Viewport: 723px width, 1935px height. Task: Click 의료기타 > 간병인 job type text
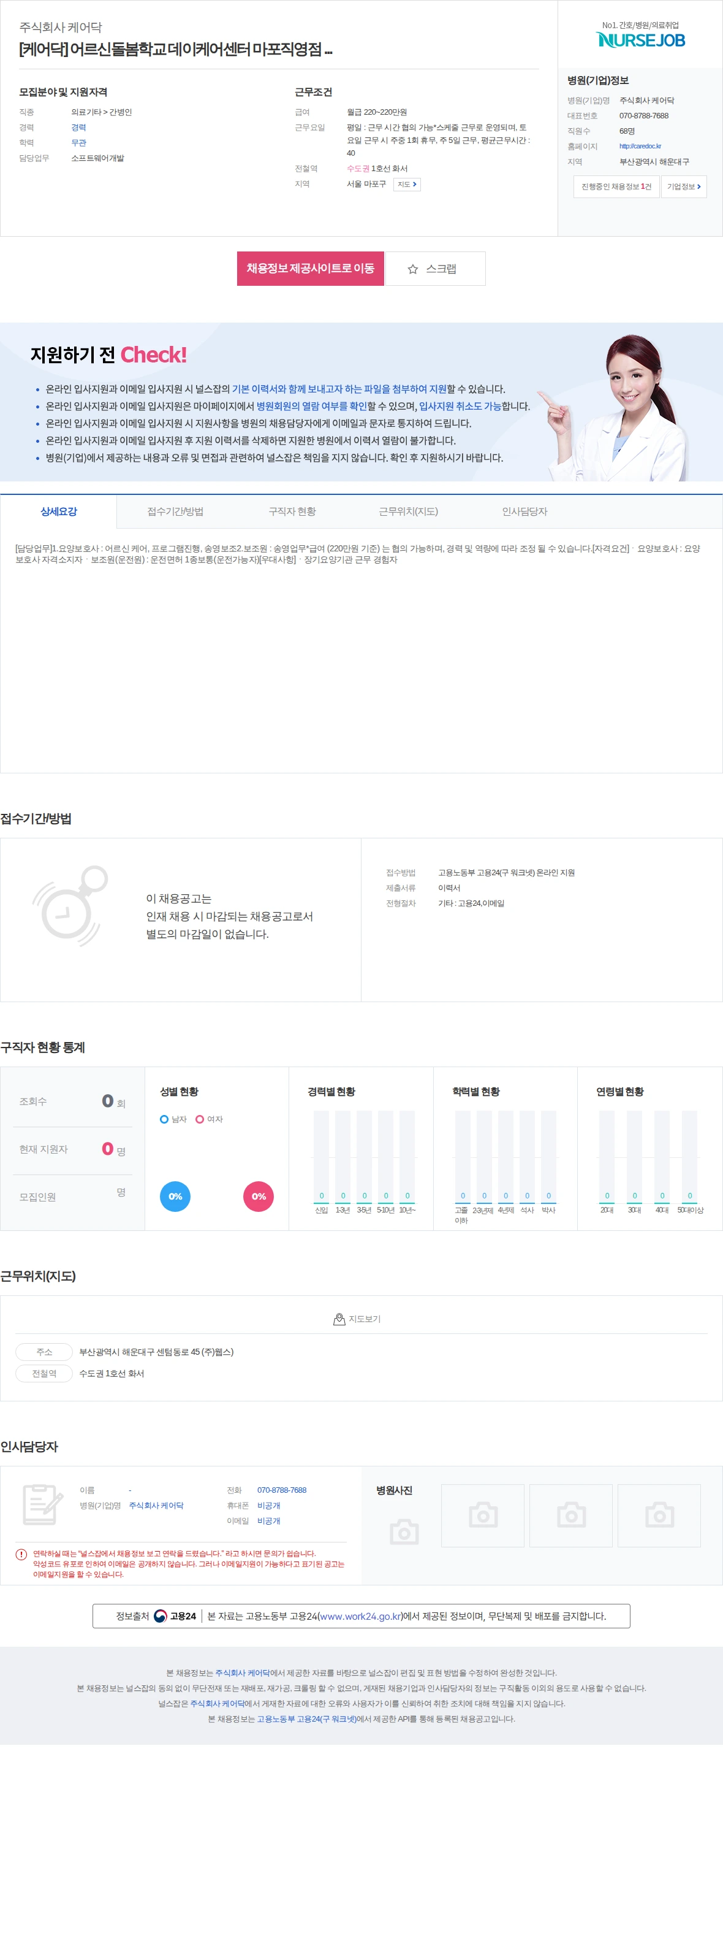(x=101, y=113)
